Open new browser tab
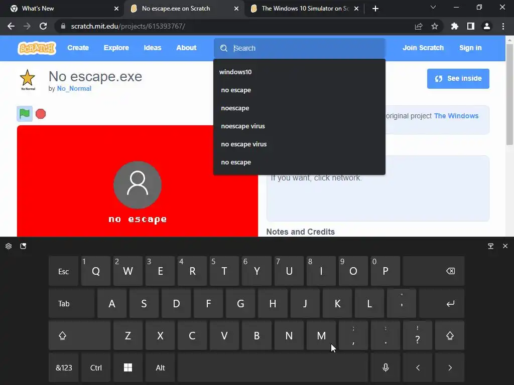 [375, 9]
